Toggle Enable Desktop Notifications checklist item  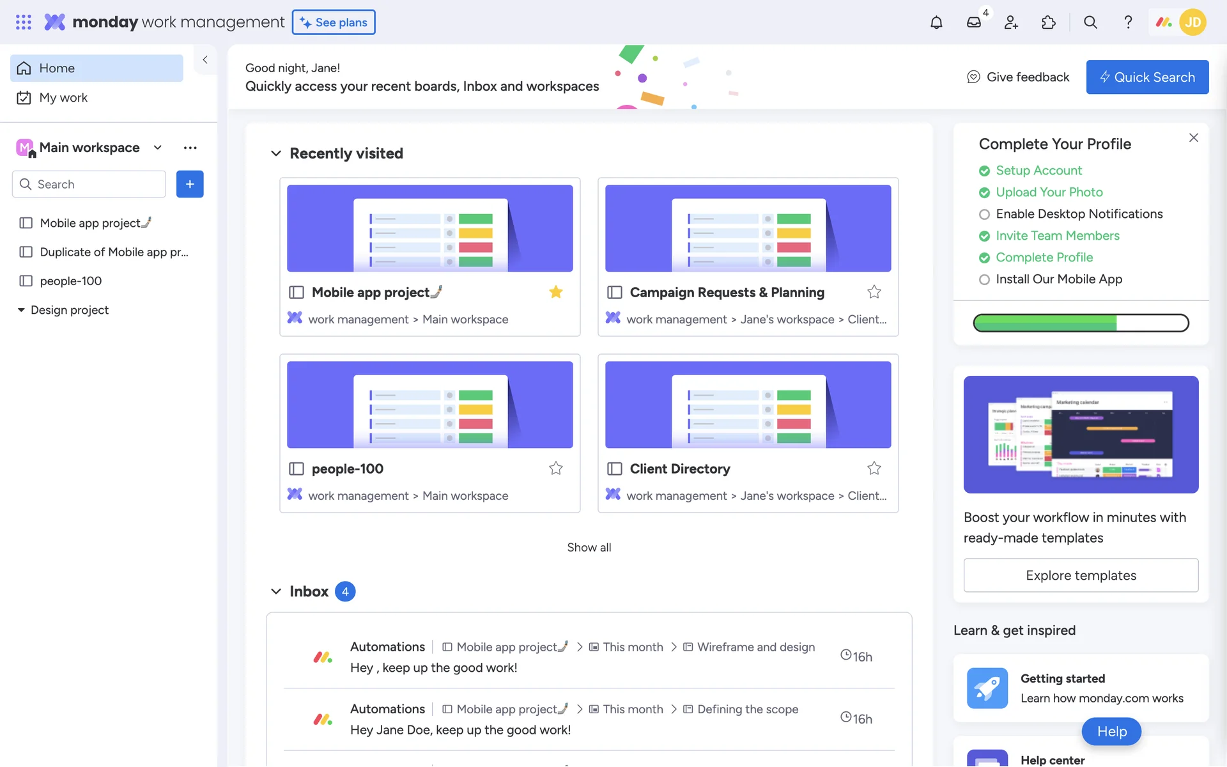[984, 215]
